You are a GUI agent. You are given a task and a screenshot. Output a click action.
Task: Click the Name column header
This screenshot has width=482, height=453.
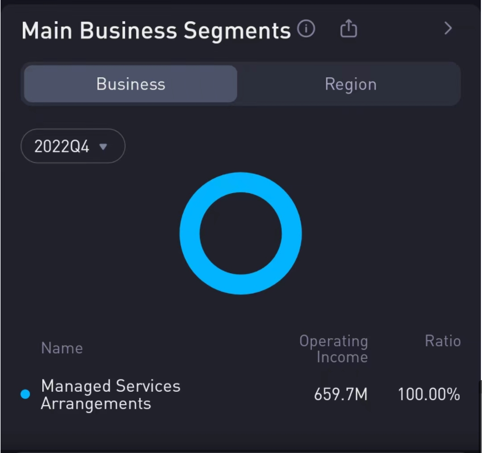pos(62,348)
